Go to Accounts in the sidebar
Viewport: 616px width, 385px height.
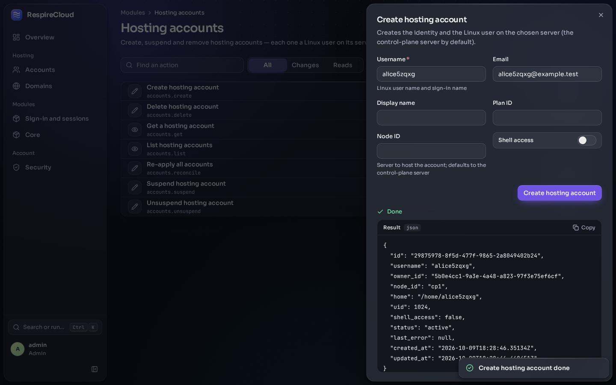coord(55,70)
